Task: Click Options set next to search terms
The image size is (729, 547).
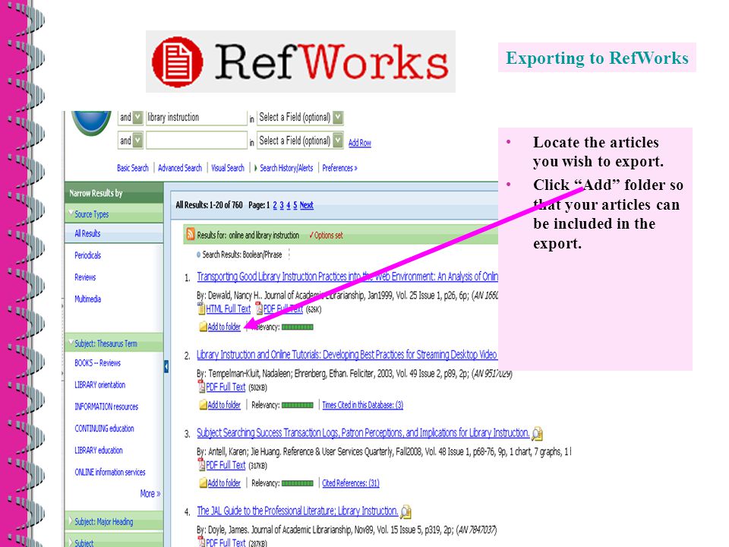Action: [326, 236]
